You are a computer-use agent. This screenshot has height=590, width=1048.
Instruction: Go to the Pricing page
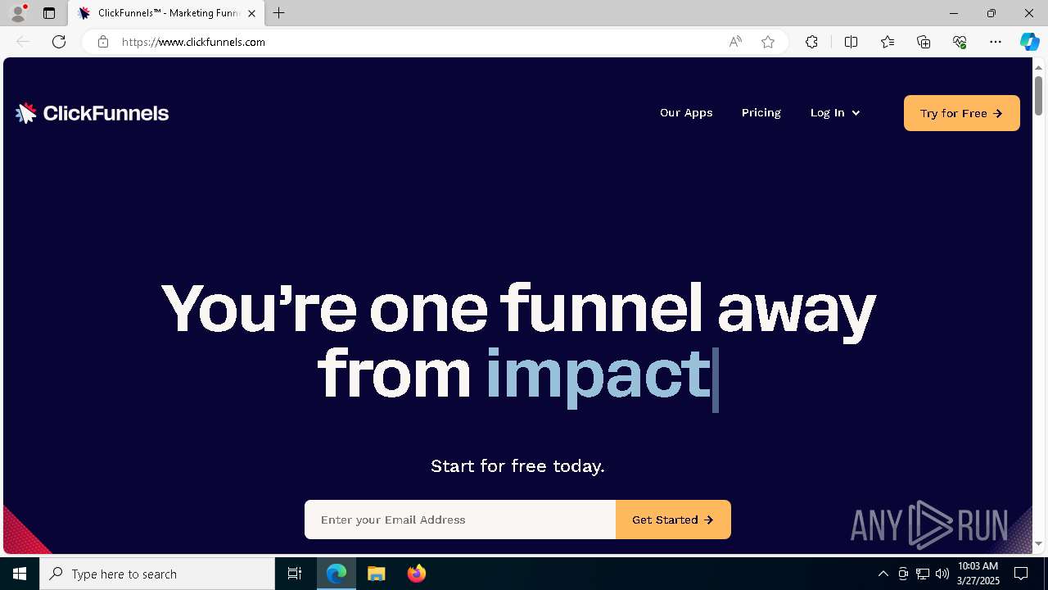761,113
